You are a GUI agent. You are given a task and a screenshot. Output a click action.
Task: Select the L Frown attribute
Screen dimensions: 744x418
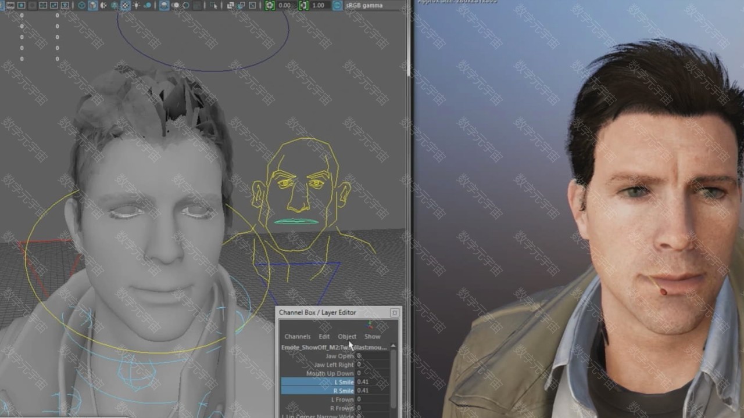click(342, 399)
